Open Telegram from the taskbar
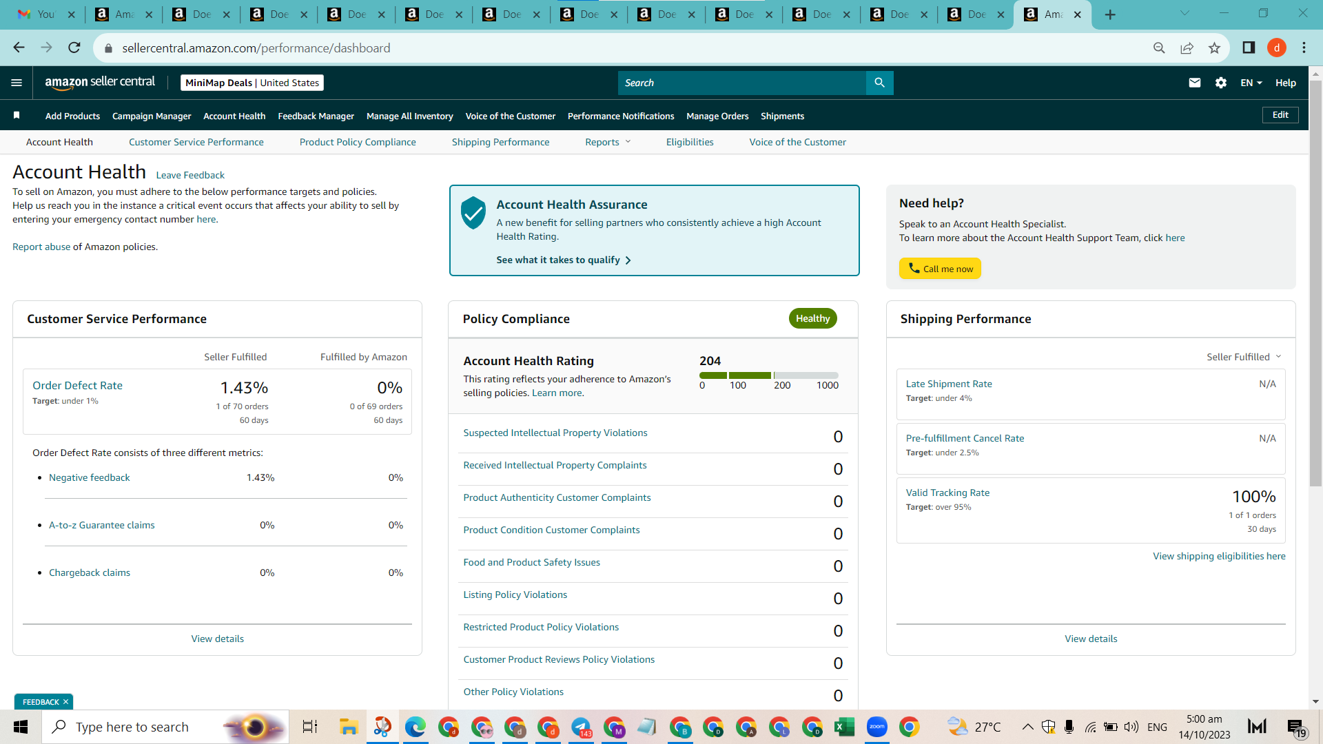1323x744 pixels. click(x=582, y=727)
